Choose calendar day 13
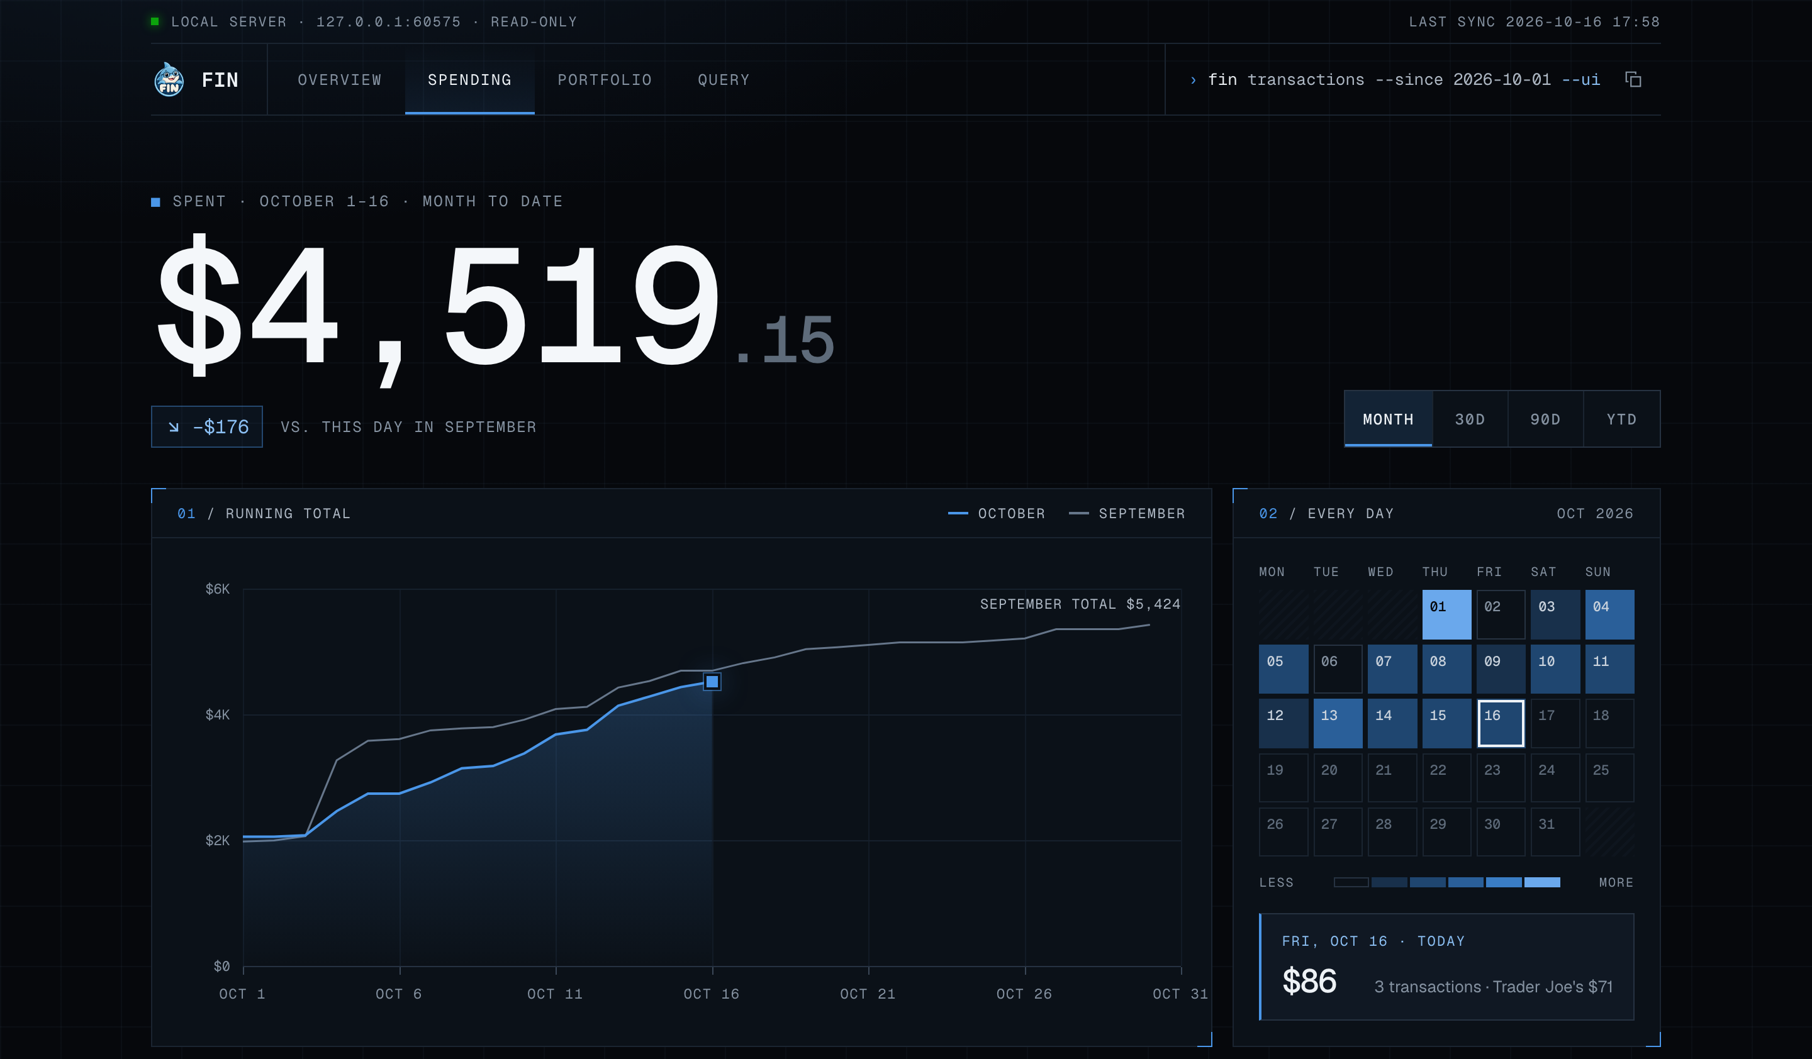The height and width of the screenshot is (1059, 1812). point(1338,723)
